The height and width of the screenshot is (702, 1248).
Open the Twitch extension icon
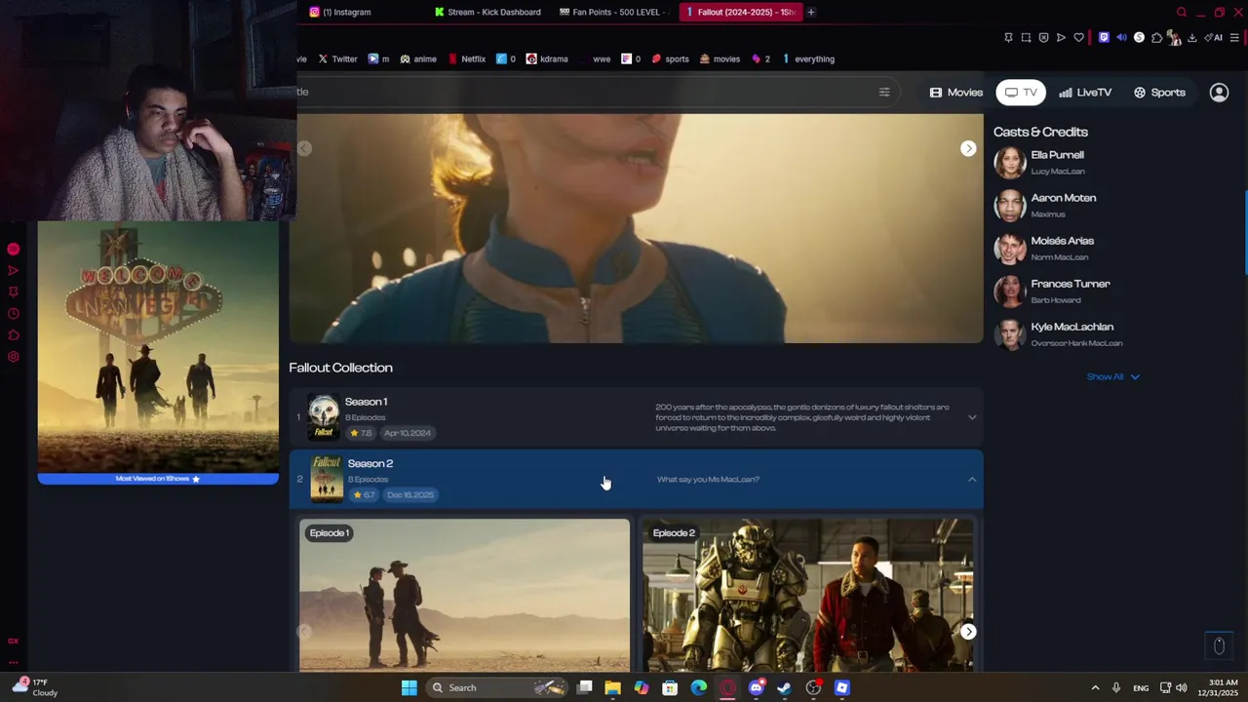click(x=1104, y=38)
